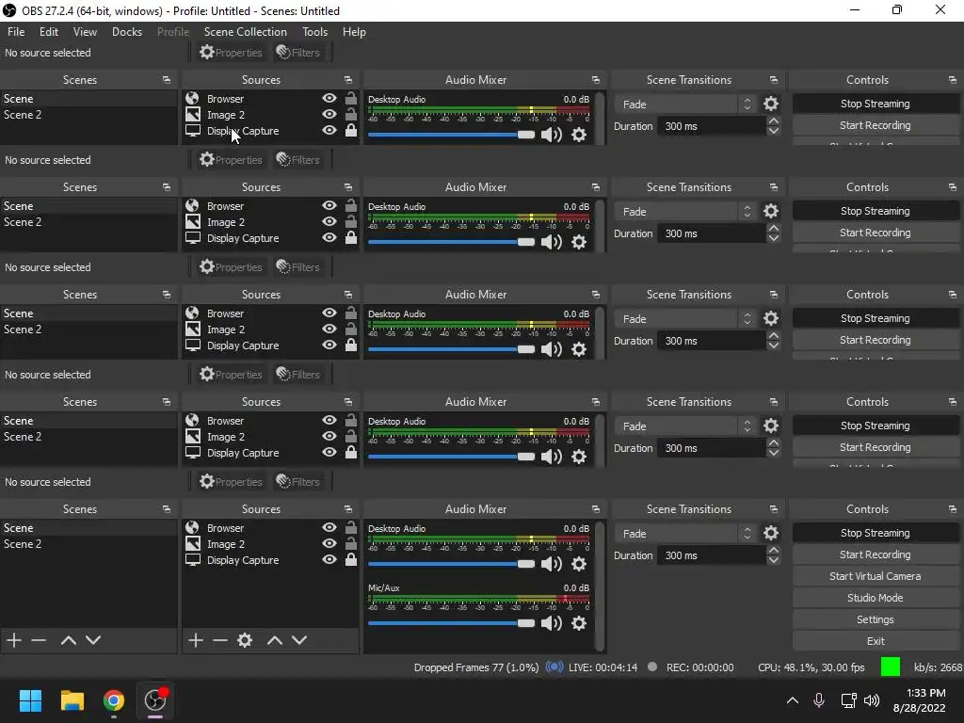
Task: Remove scene using the Scenes minus icon
Action: 39,640
